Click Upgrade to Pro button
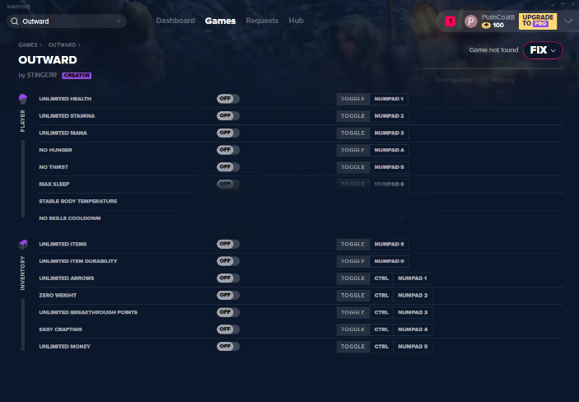Image resolution: width=579 pixels, height=402 pixels. 538,21
